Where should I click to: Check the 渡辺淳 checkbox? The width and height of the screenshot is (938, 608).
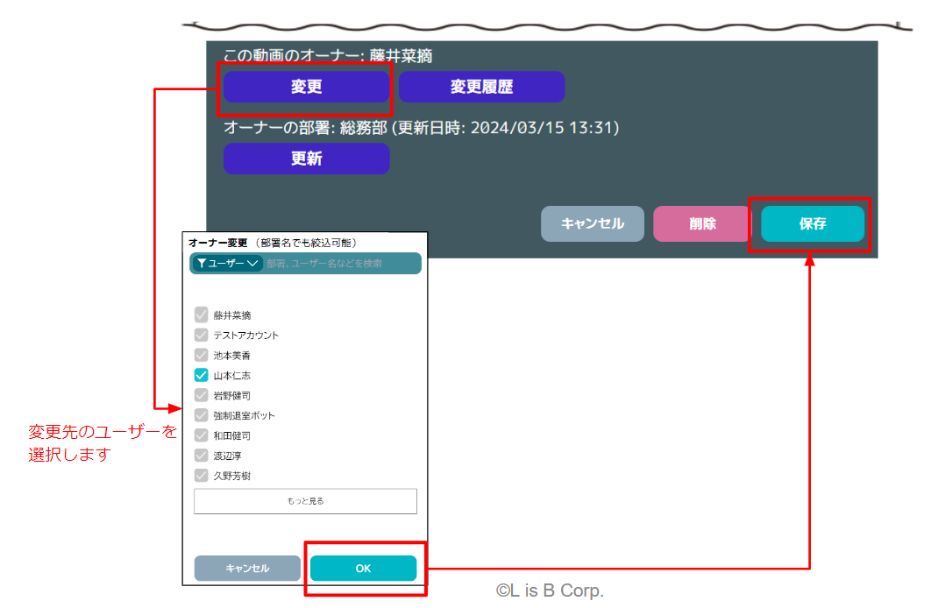click(x=201, y=456)
